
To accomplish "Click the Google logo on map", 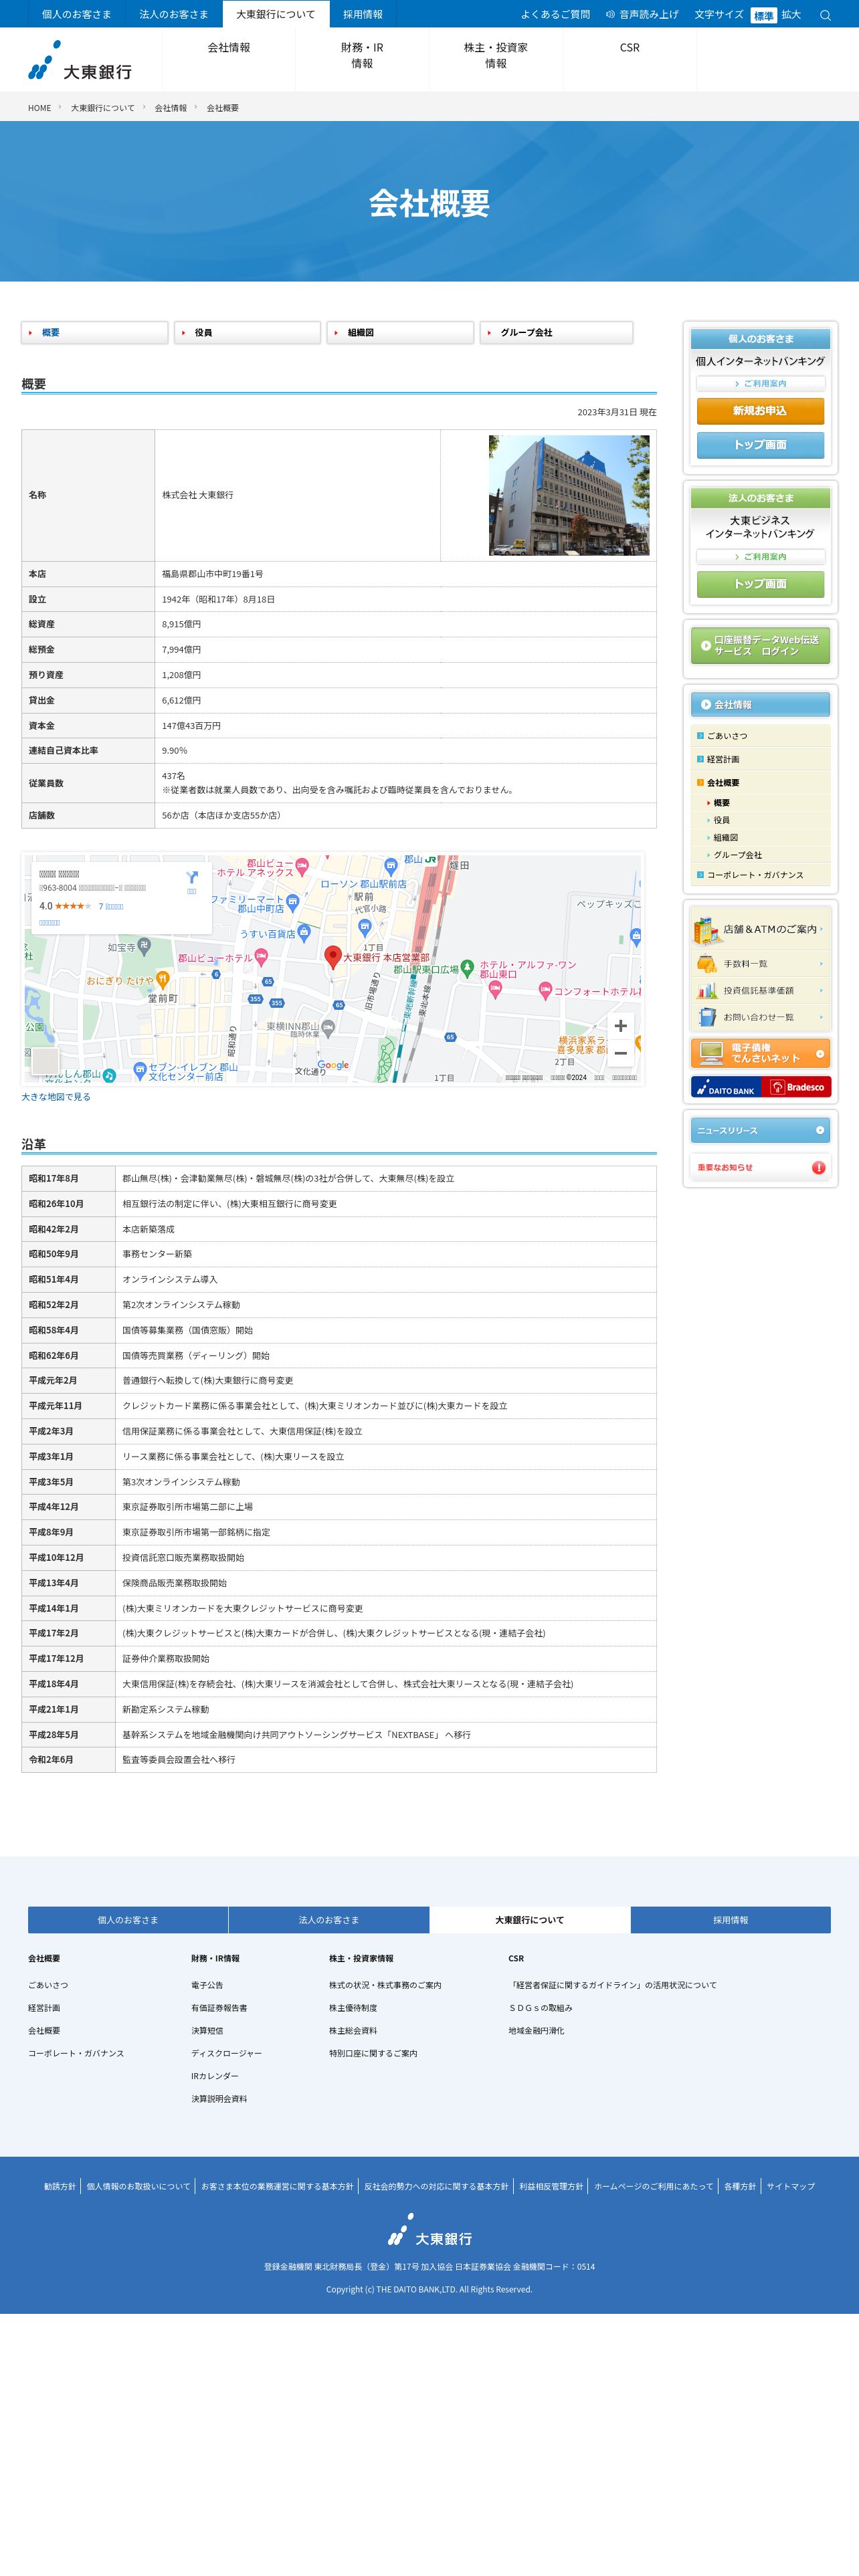I will click(x=333, y=1065).
